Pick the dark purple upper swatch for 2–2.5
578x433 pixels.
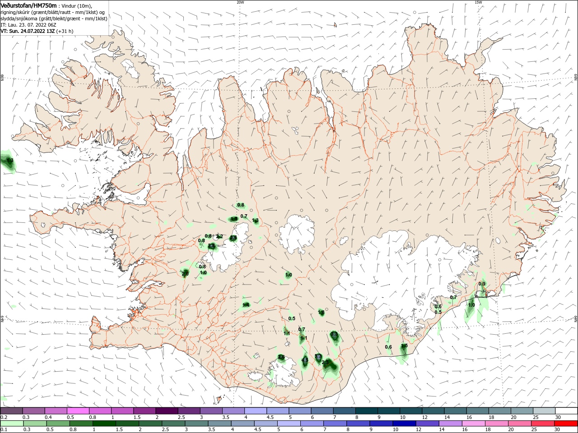(x=167, y=411)
